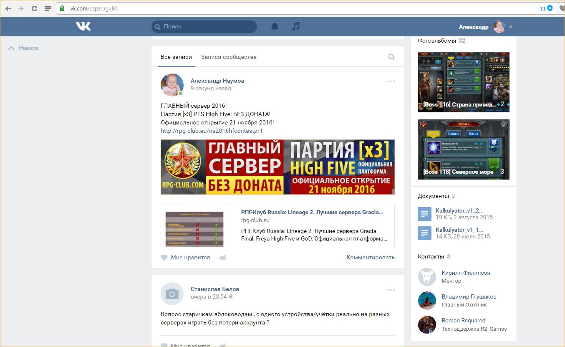
Task: Switch to the Записи сообщества tab
Action: pos(229,57)
